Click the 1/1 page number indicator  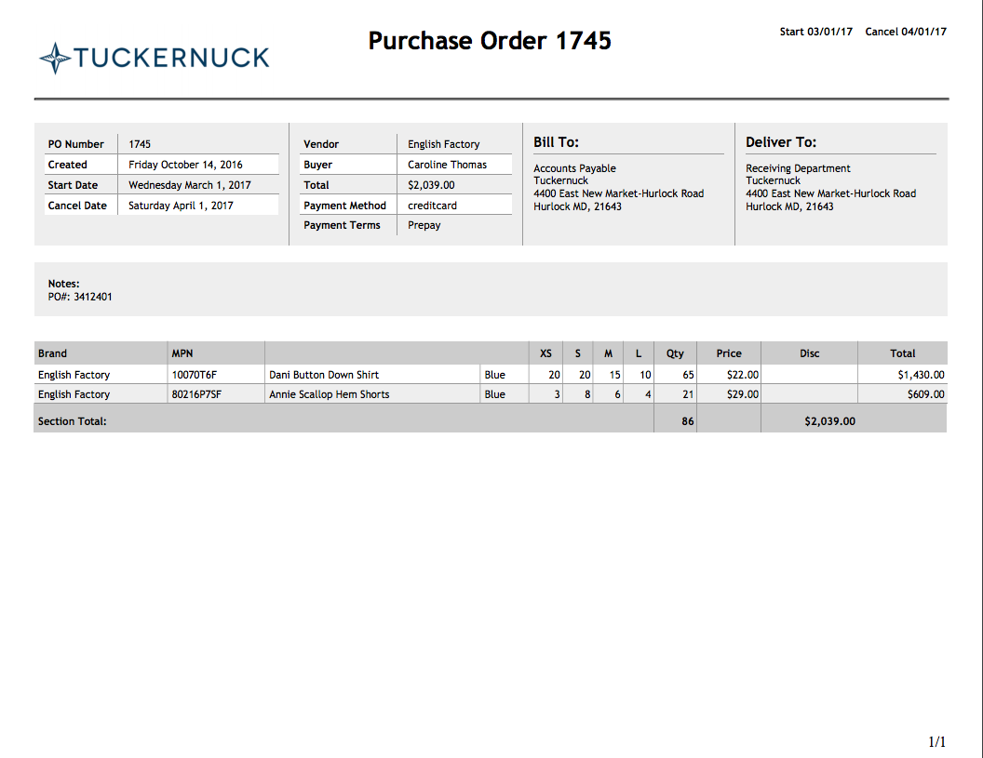point(936,741)
